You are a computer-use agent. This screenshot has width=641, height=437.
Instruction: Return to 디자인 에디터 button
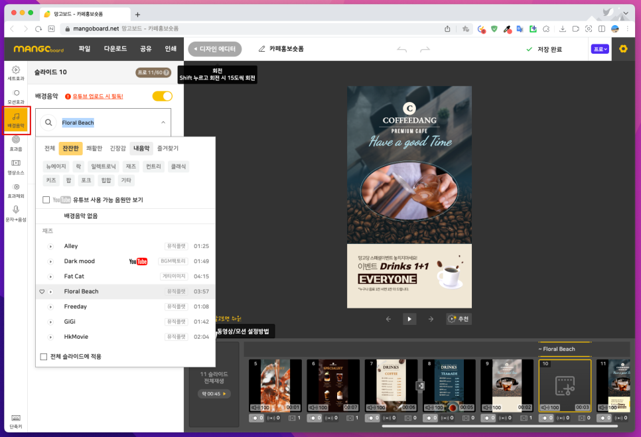(214, 49)
